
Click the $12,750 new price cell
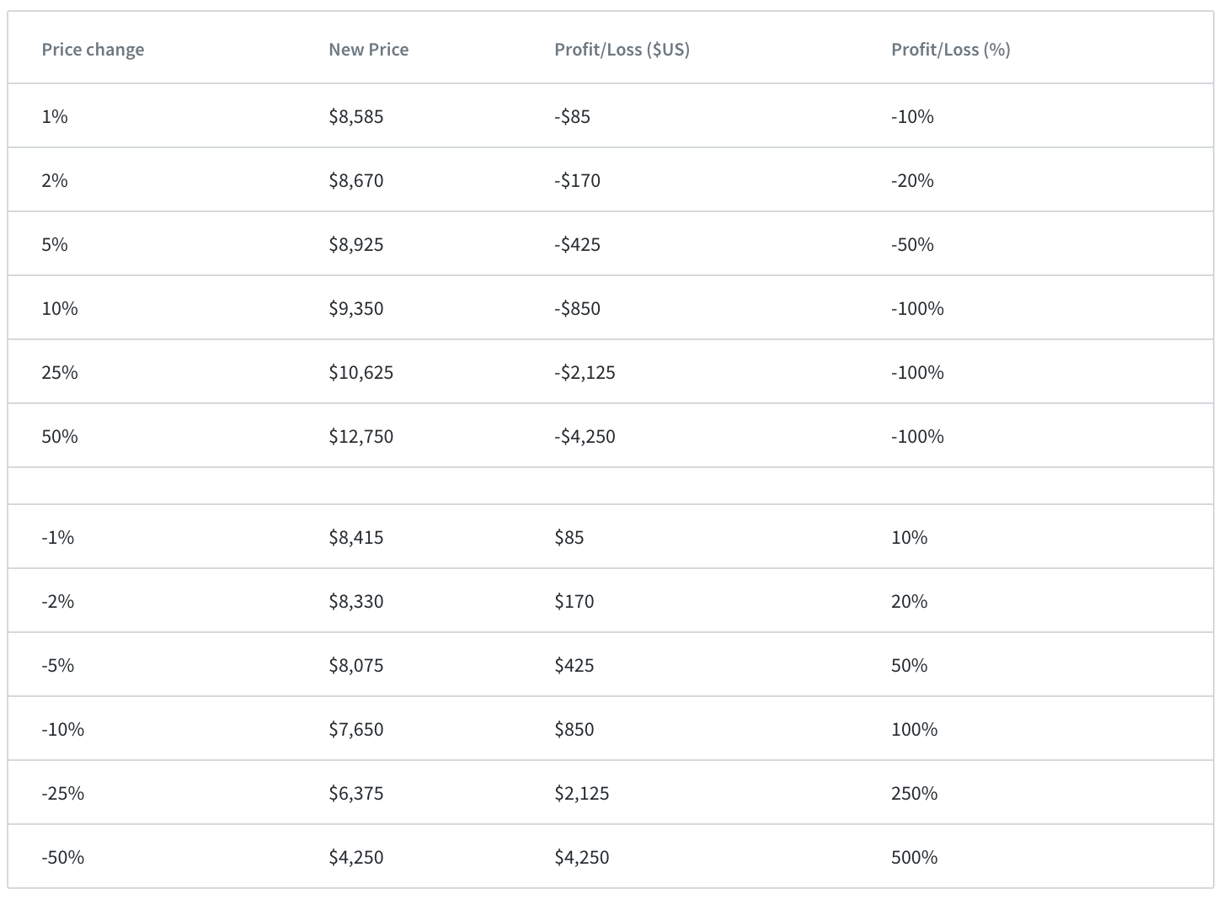pos(360,437)
